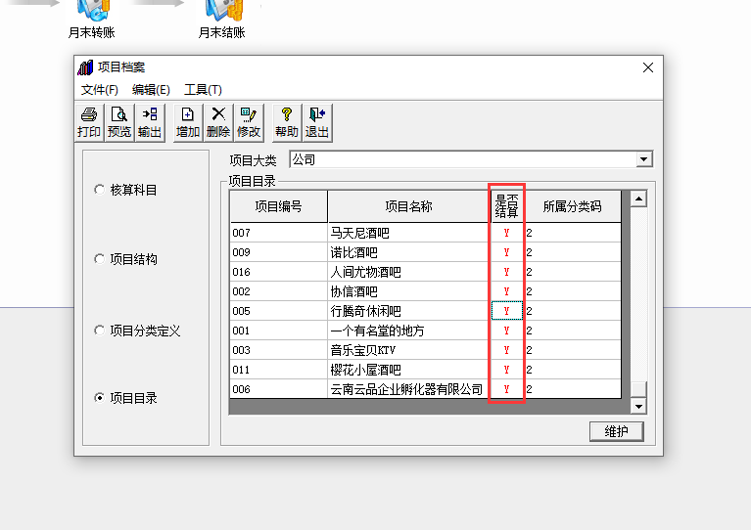751x530 pixels.
Task: Select row 协信酒吧
Action: pyautogui.click(x=425, y=291)
